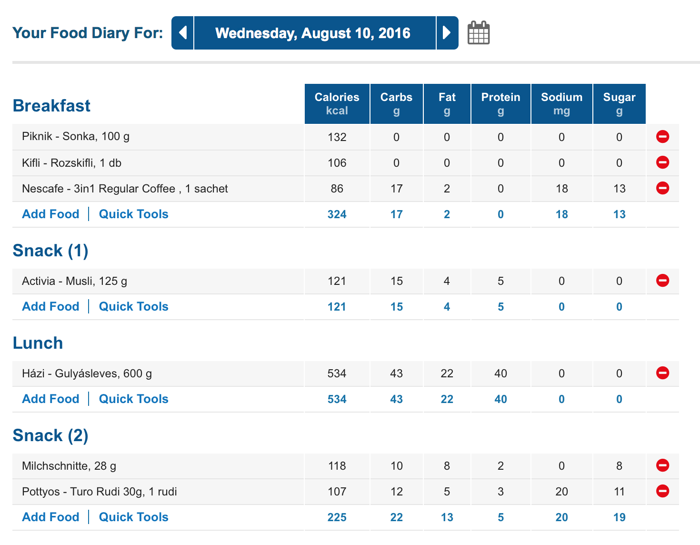Open the calendar date picker icon
The image size is (700, 545).
pos(479,33)
